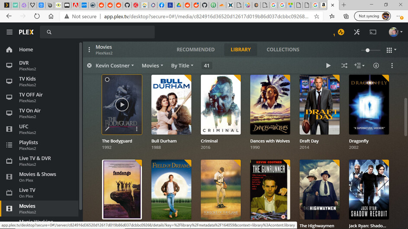Open the Movies type dropdown
Image resolution: width=408 pixels, height=229 pixels.
152,66
